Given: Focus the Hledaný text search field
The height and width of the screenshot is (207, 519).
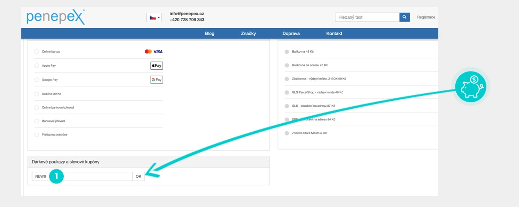Looking at the screenshot, I should (x=367, y=17).
